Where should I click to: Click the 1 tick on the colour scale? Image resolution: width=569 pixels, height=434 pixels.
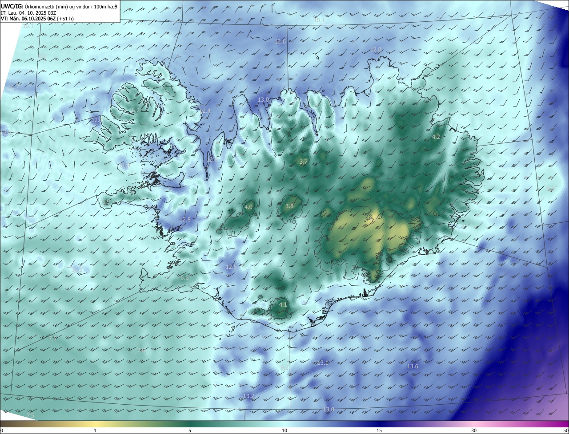coord(95,430)
